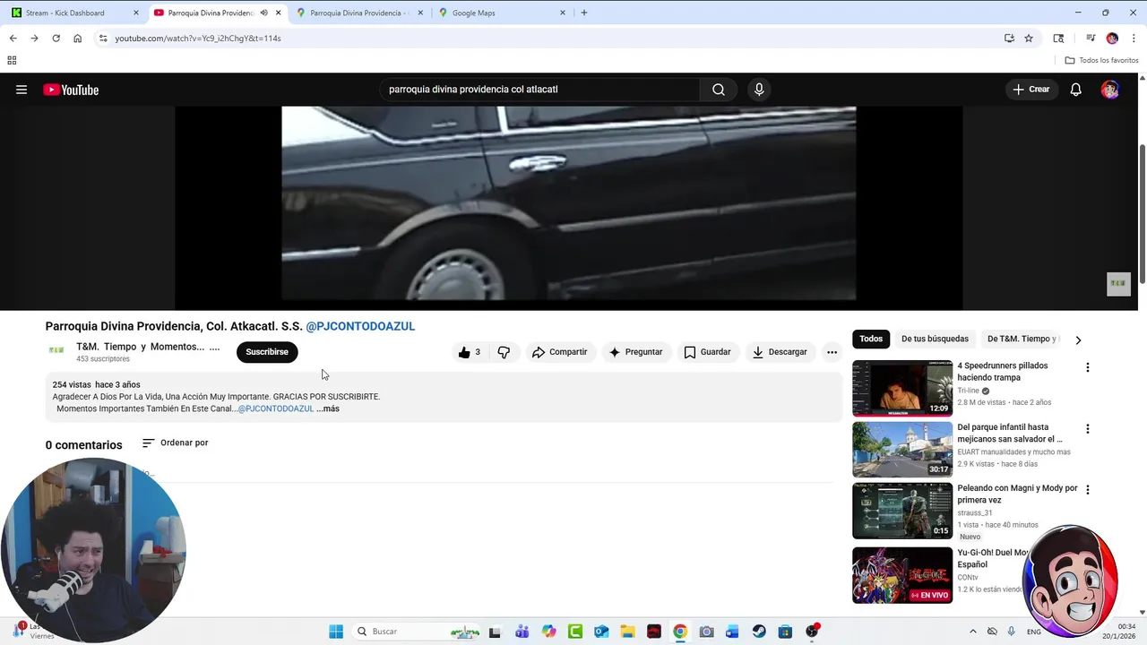Open the @PJCONTODOAZUL link in description
This screenshot has height=645, width=1147.
pyautogui.click(x=276, y=408)
